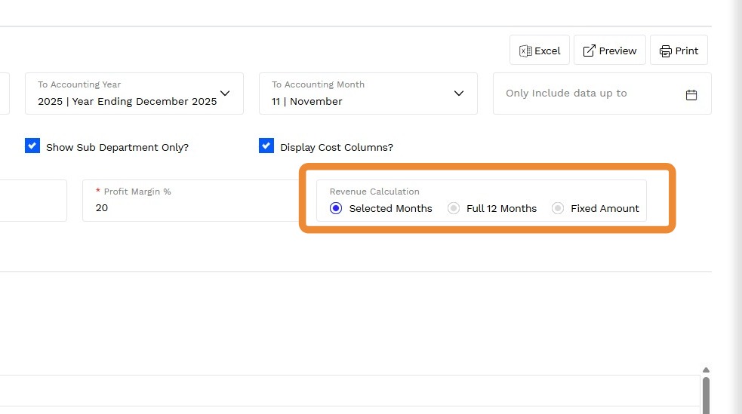Print the report
The width and height of the screenshot is (742, 414).
tap(679, 51)
